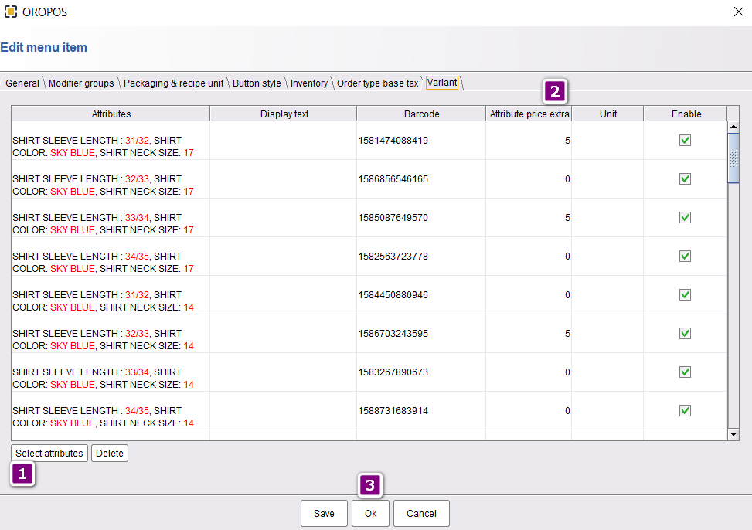Image resolution: width=752 pixels, height=530 pixels.
Task: Open the General tab
Action: [x=22, y=83]
